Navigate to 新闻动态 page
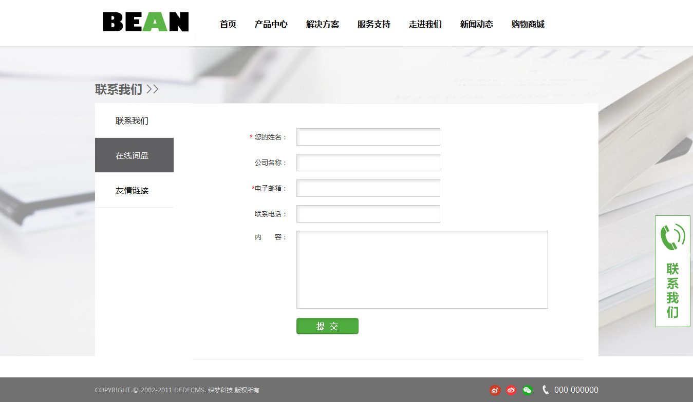The width and height of the screenshot is (693, 402). (x=477, y=25)
